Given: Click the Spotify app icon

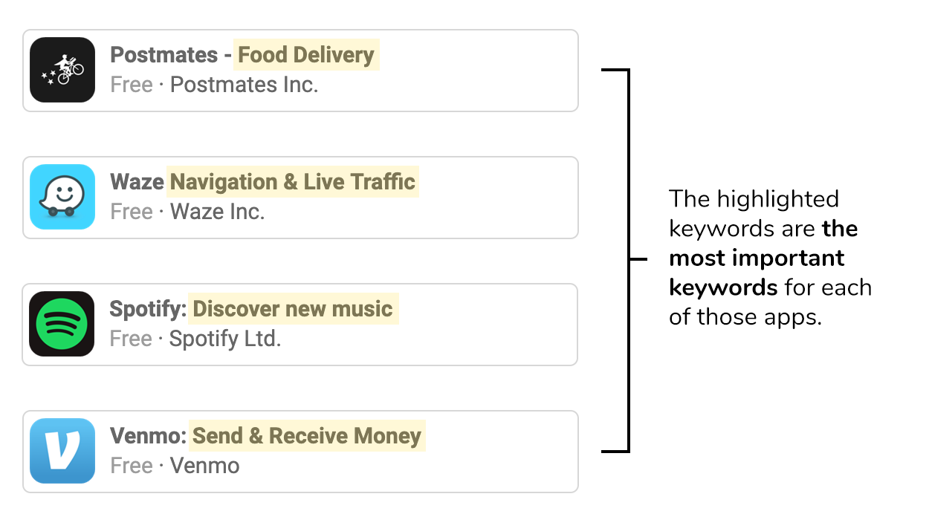Looking at the screenshot, I should (62, 324).
